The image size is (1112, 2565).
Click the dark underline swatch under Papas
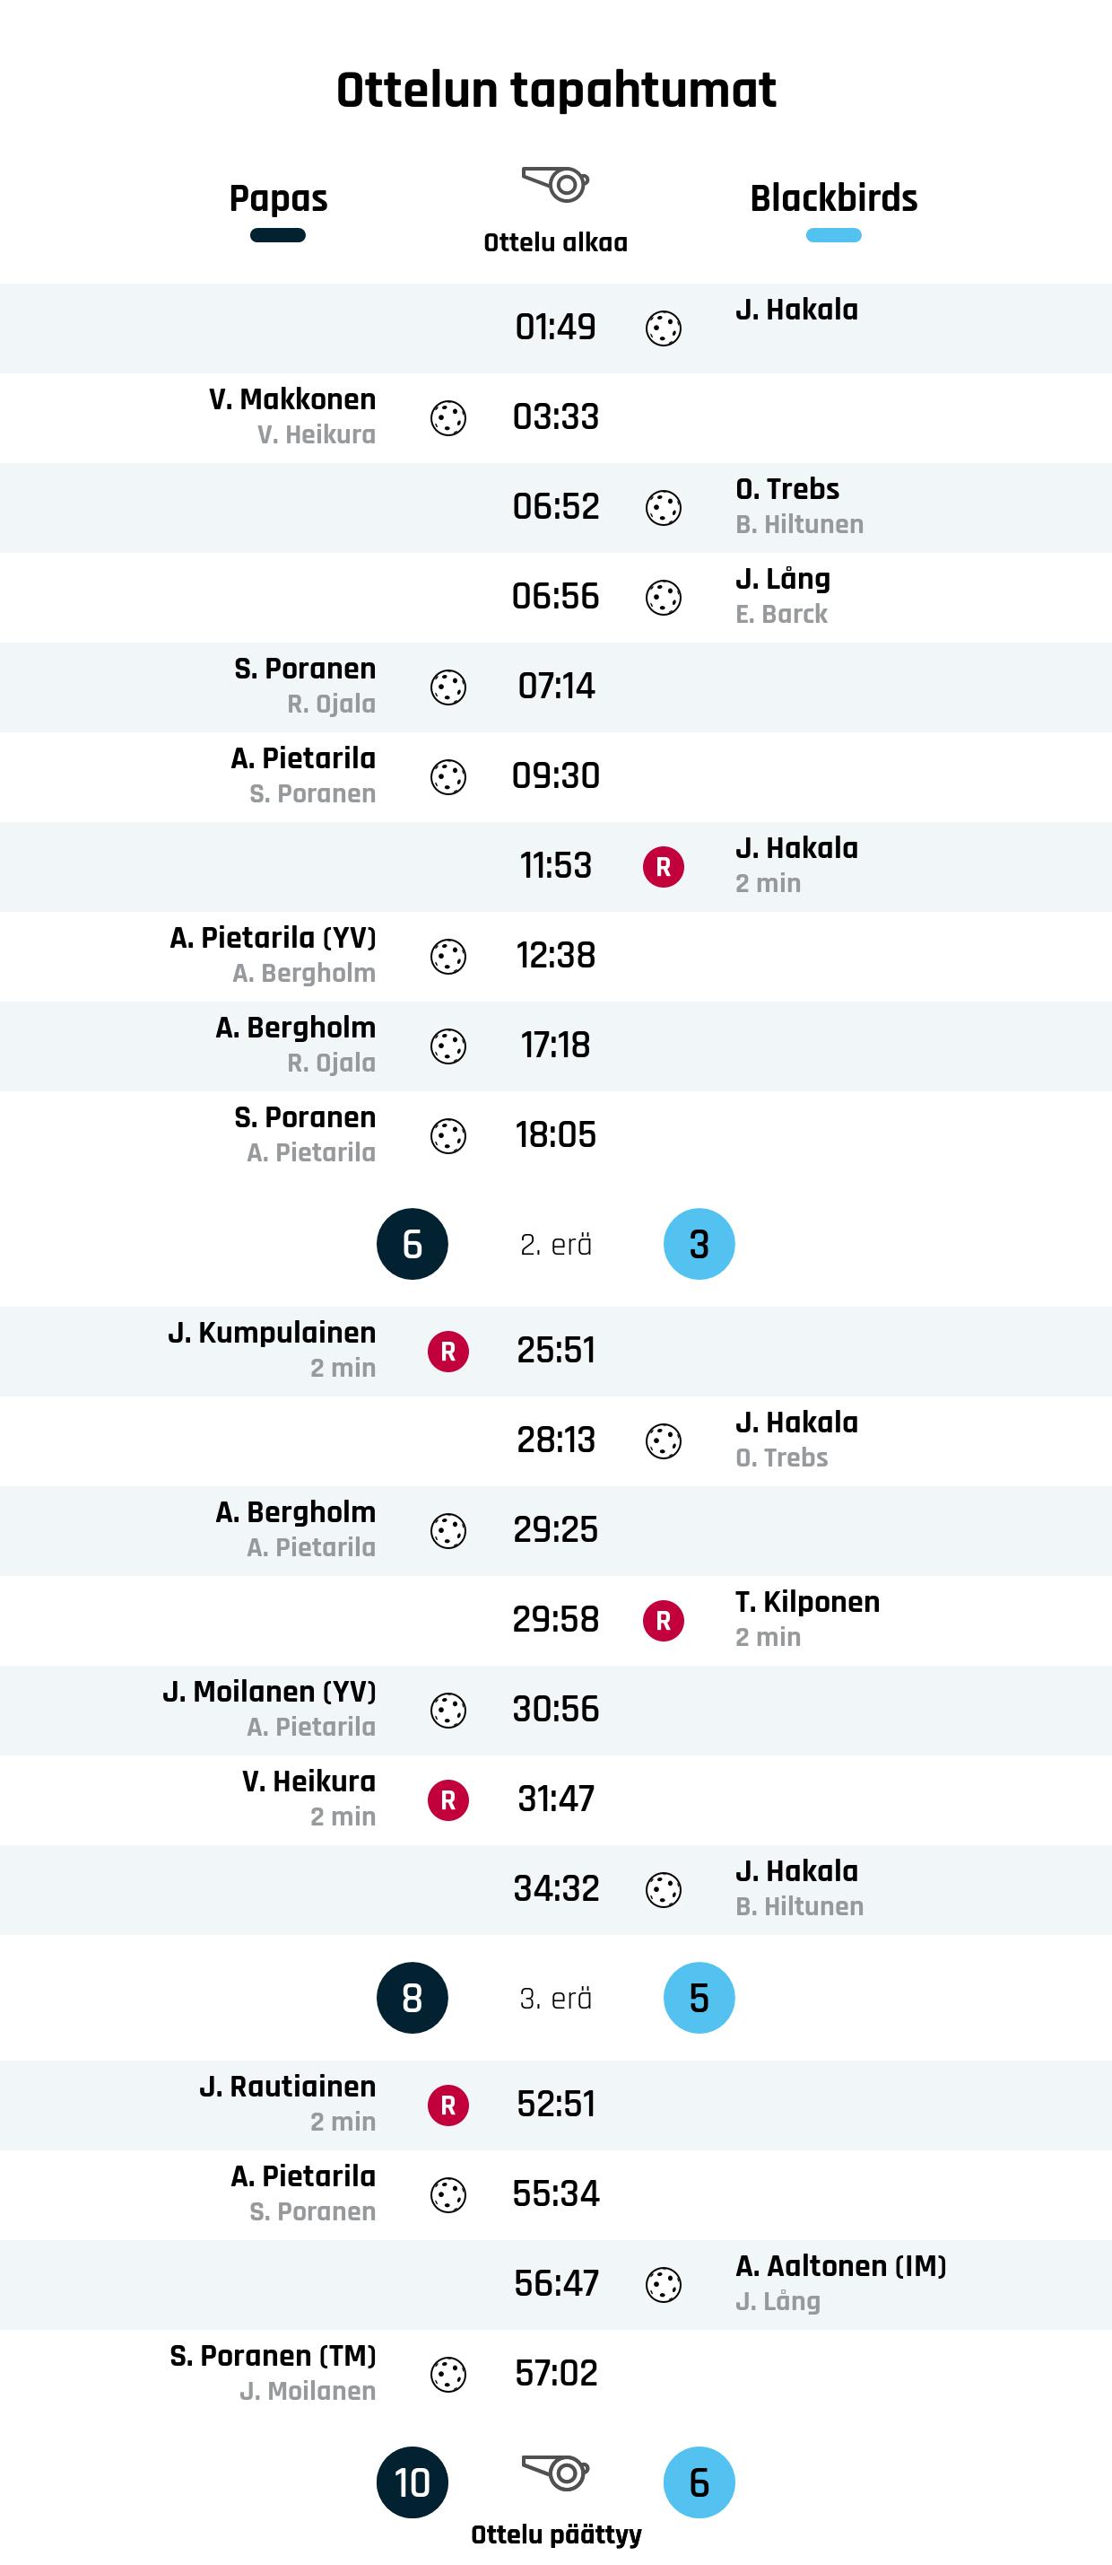(279, 236)
